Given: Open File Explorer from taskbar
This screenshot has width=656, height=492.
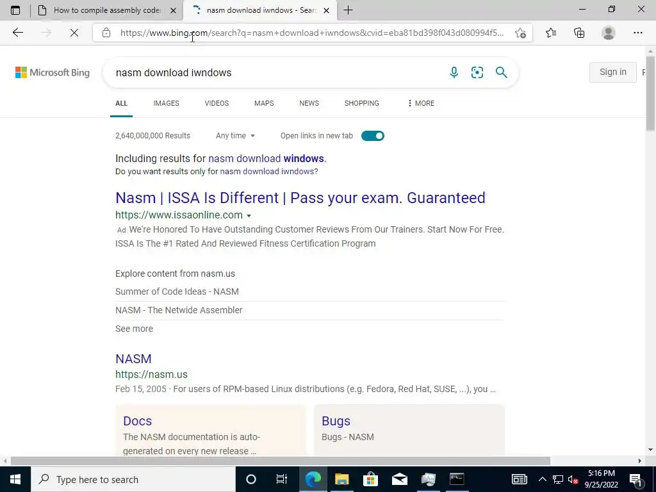Looking at the screenshot, I should click(x=342, y=479).
